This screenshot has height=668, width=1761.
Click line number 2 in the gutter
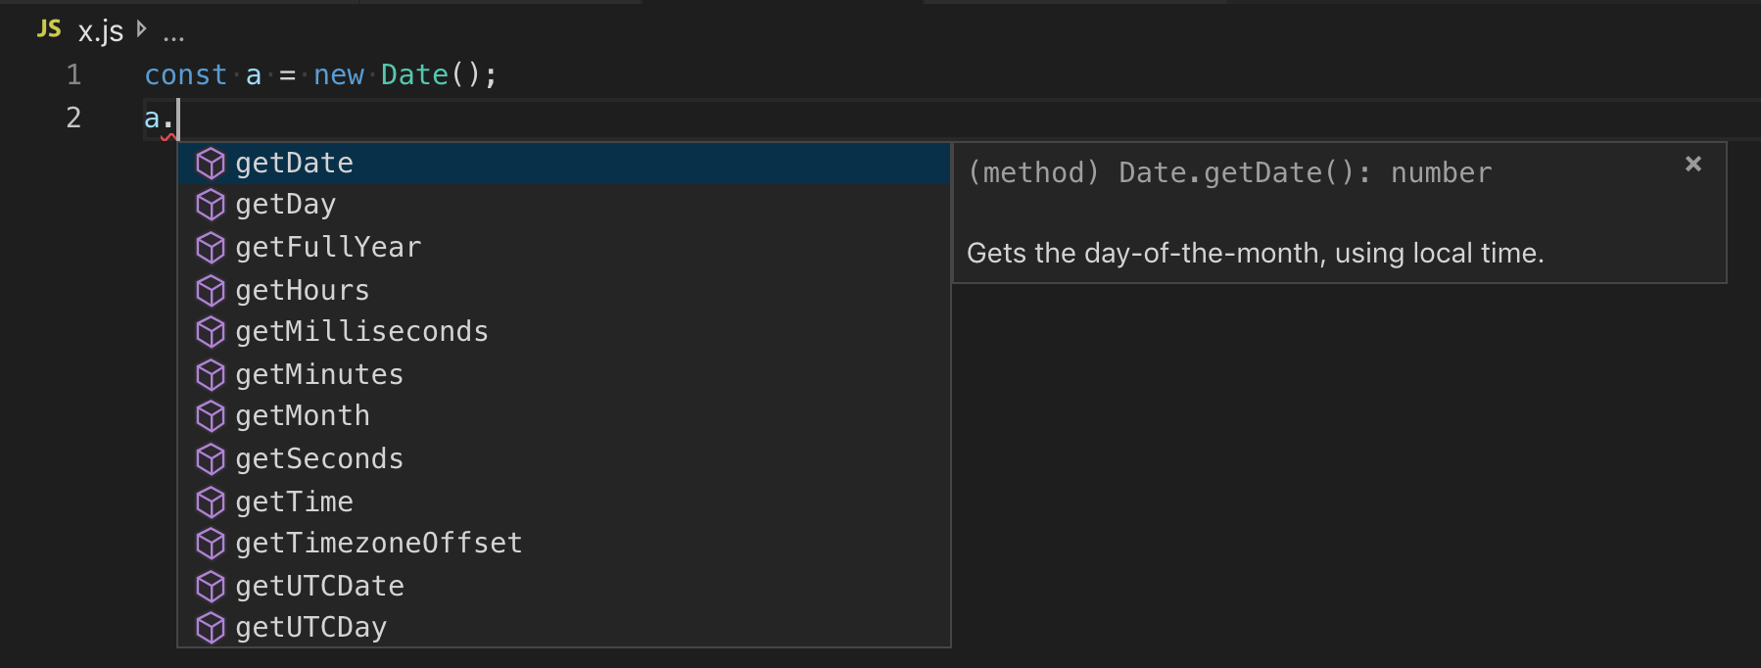pyautogui.click(x=73, y=118)
